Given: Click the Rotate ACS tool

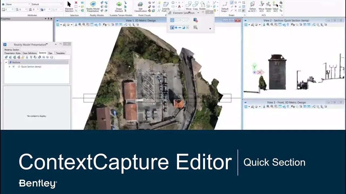Looking at the screenshot, I should click(x=268, y=6).
